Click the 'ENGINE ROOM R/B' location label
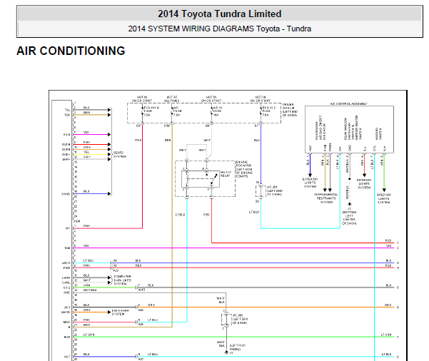 click(x=244, y=169)
